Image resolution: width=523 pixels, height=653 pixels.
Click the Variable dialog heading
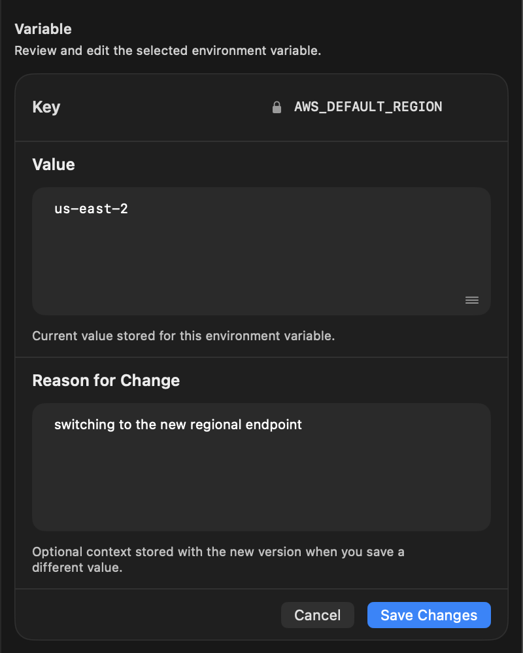pos(43,29)
